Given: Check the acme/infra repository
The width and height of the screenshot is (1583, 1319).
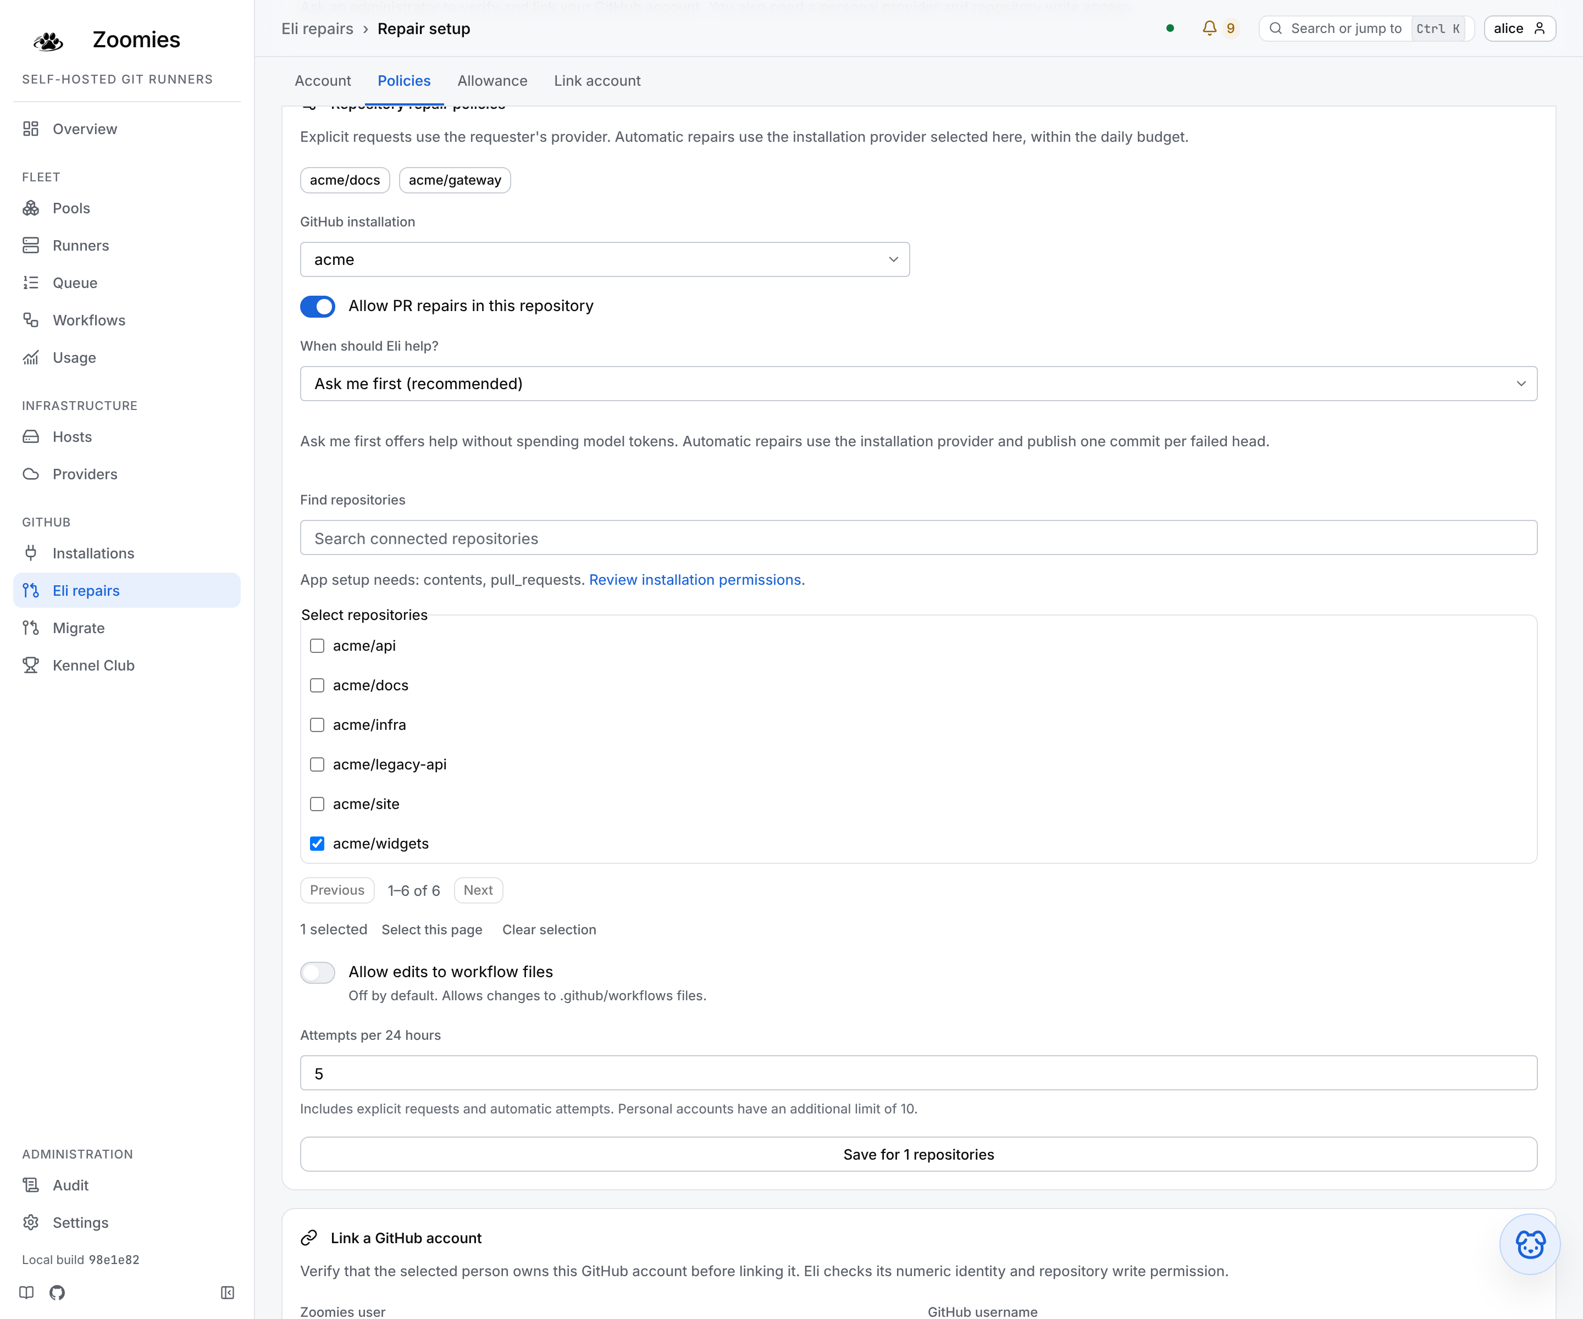Looking at the screenshot, I should 317,725.
